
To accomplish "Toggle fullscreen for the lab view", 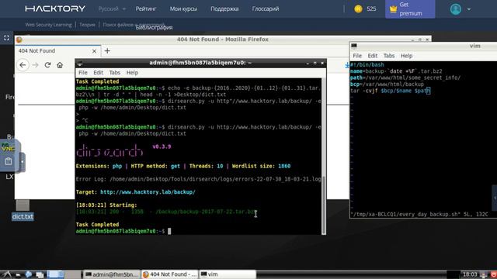I will (6, 38).
